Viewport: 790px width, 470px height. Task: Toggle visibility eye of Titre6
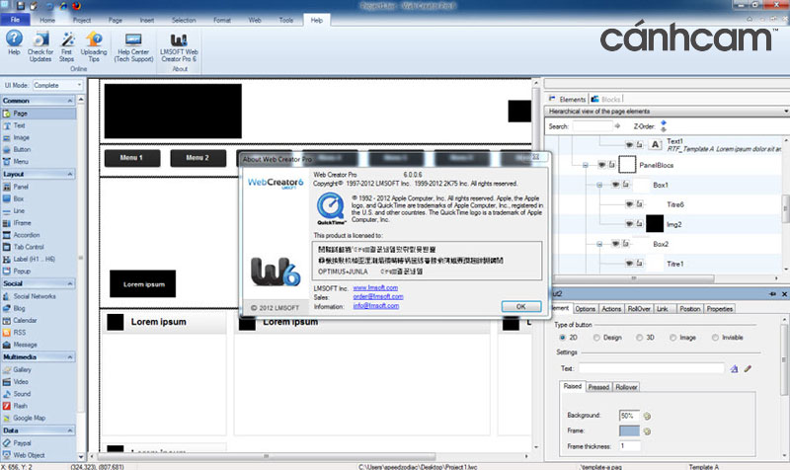629,204
